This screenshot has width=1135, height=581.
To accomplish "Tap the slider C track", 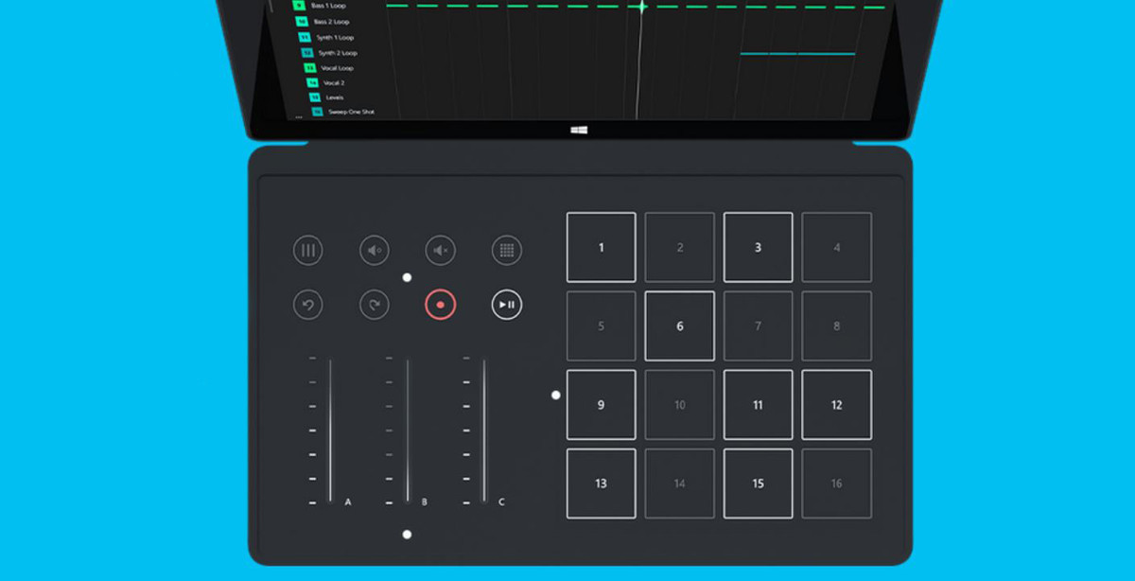I will 484,431.
